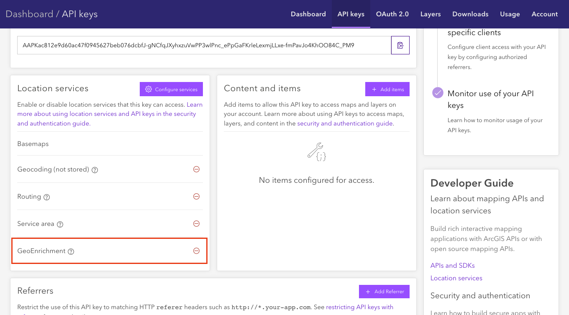This screenshot has width=569, height=315.
Task: Click the wrench and braces placeholder icon
Action: [x=317, y=152]
